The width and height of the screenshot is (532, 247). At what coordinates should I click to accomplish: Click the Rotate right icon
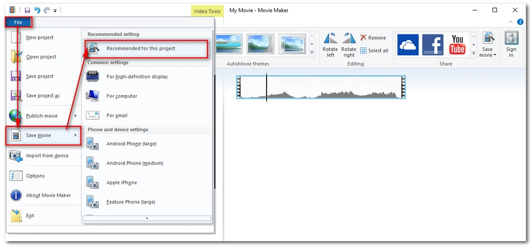click(x=349, y=44)
